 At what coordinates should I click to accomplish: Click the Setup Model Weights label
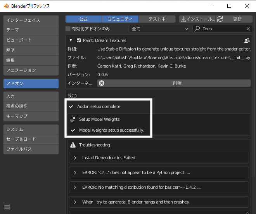tap(99, 119)
